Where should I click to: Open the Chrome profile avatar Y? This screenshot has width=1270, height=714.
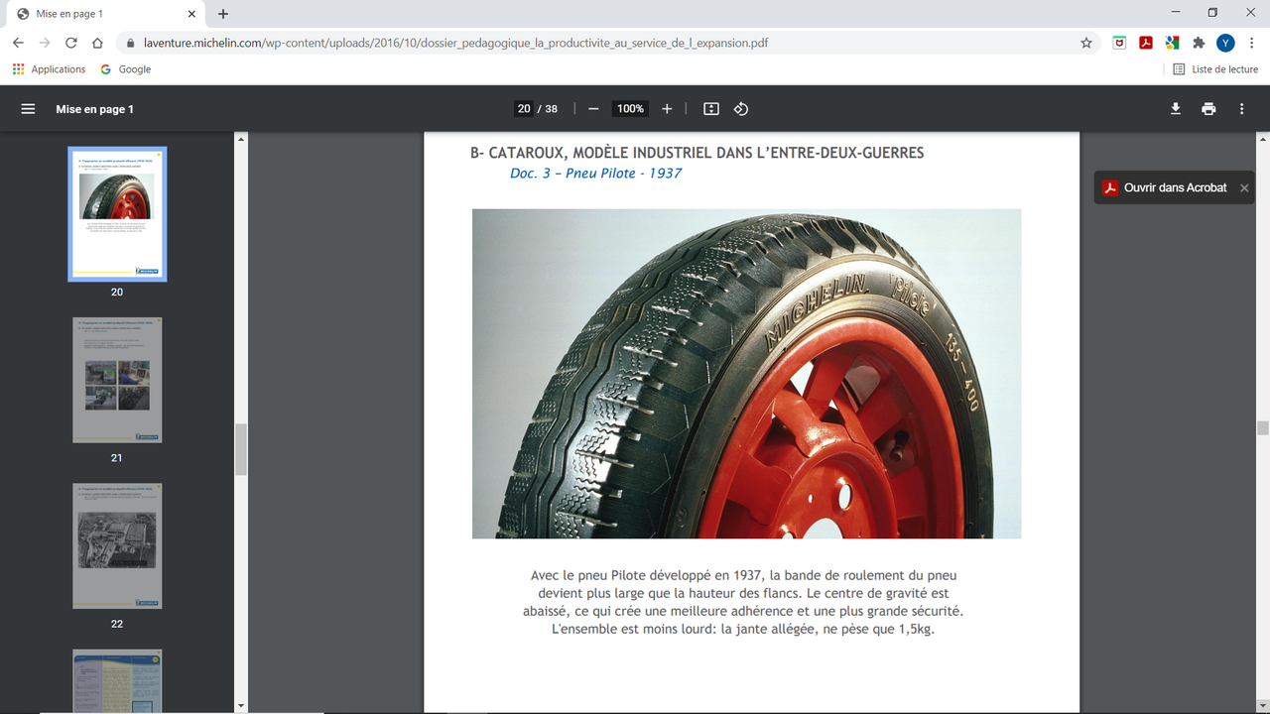click(x=1225, y=43)
